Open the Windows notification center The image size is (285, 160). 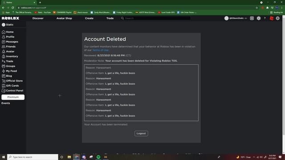coord(280,157)
